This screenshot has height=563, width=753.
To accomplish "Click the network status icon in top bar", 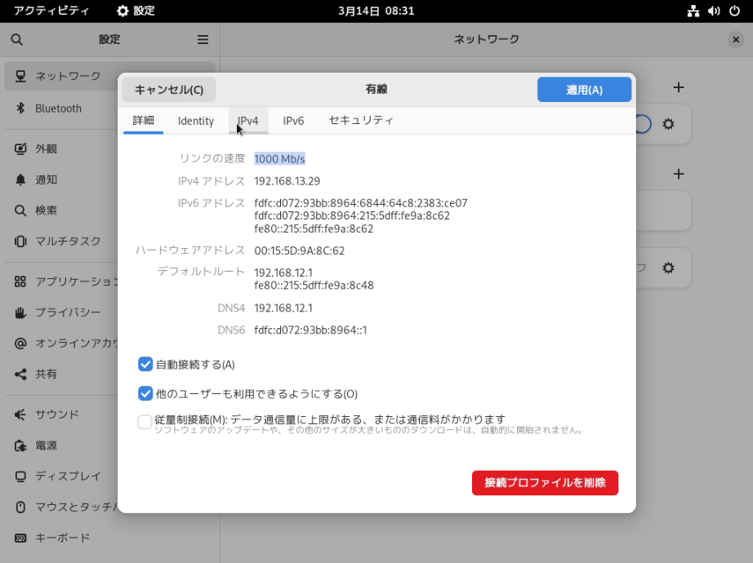I will (x=692, y=11).
